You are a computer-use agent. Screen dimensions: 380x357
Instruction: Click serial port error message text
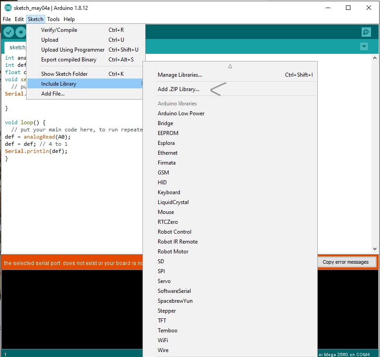click(73, 263)
